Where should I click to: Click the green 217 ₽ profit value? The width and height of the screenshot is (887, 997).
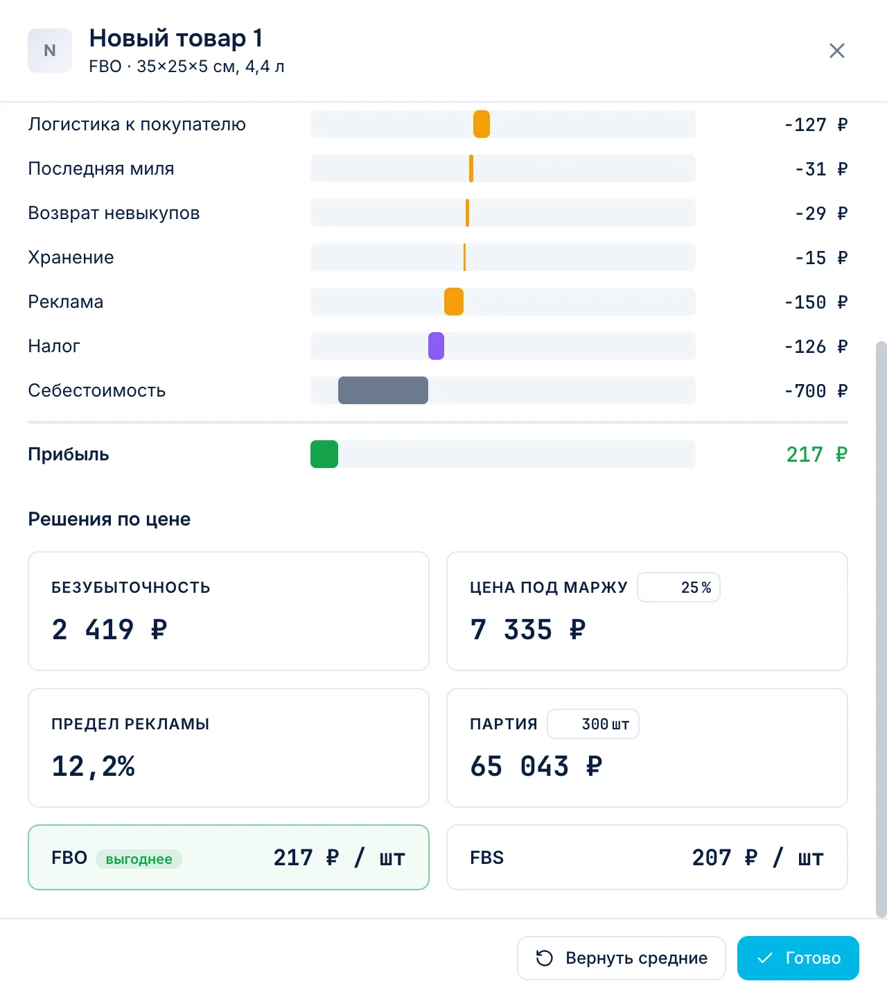tap(817, 454)
